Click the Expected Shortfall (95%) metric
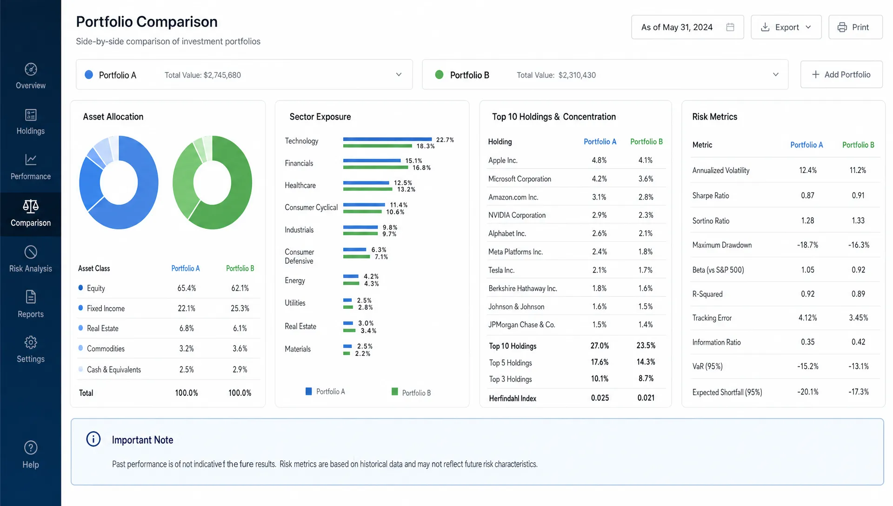The image size is (893, 506). (727, 392)
